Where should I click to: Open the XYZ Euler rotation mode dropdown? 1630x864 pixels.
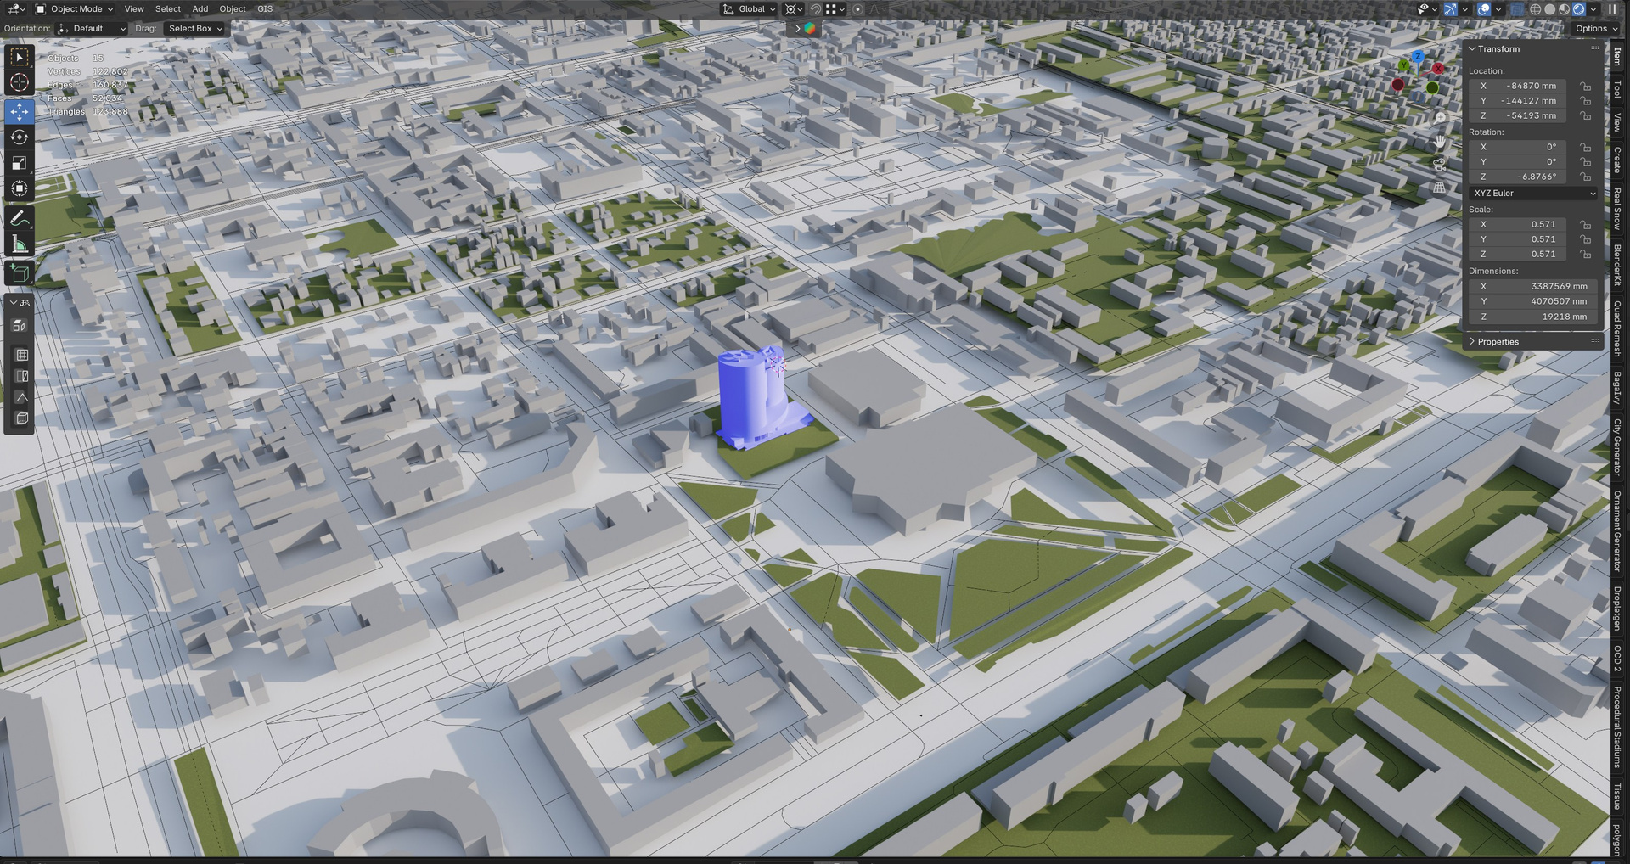[x=1533, y=194]
